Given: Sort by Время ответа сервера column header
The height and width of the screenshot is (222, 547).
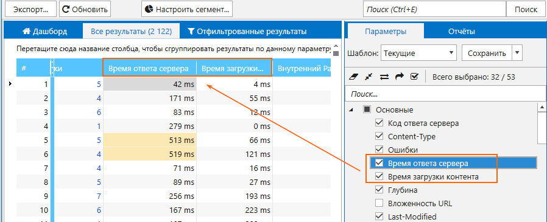Looking at the screenshot, I should pos(150,68).
